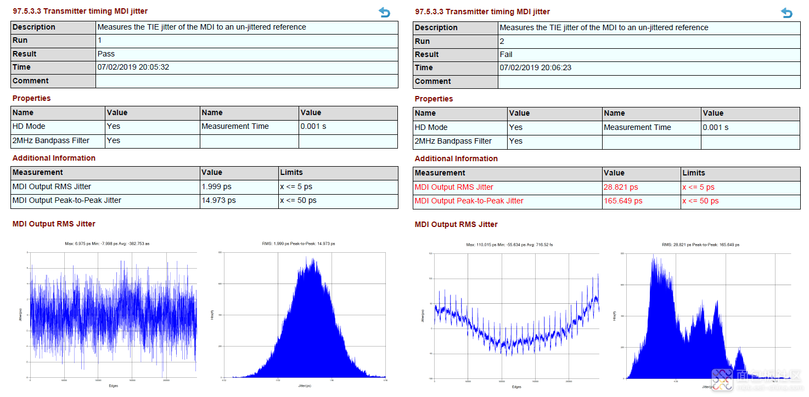
Task: Click the time value 07/02/2019 20:05:32
Action: click(133, 67)
